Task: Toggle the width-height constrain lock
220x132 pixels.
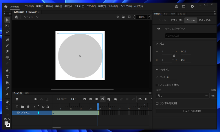Action: [x=174, y=56]
